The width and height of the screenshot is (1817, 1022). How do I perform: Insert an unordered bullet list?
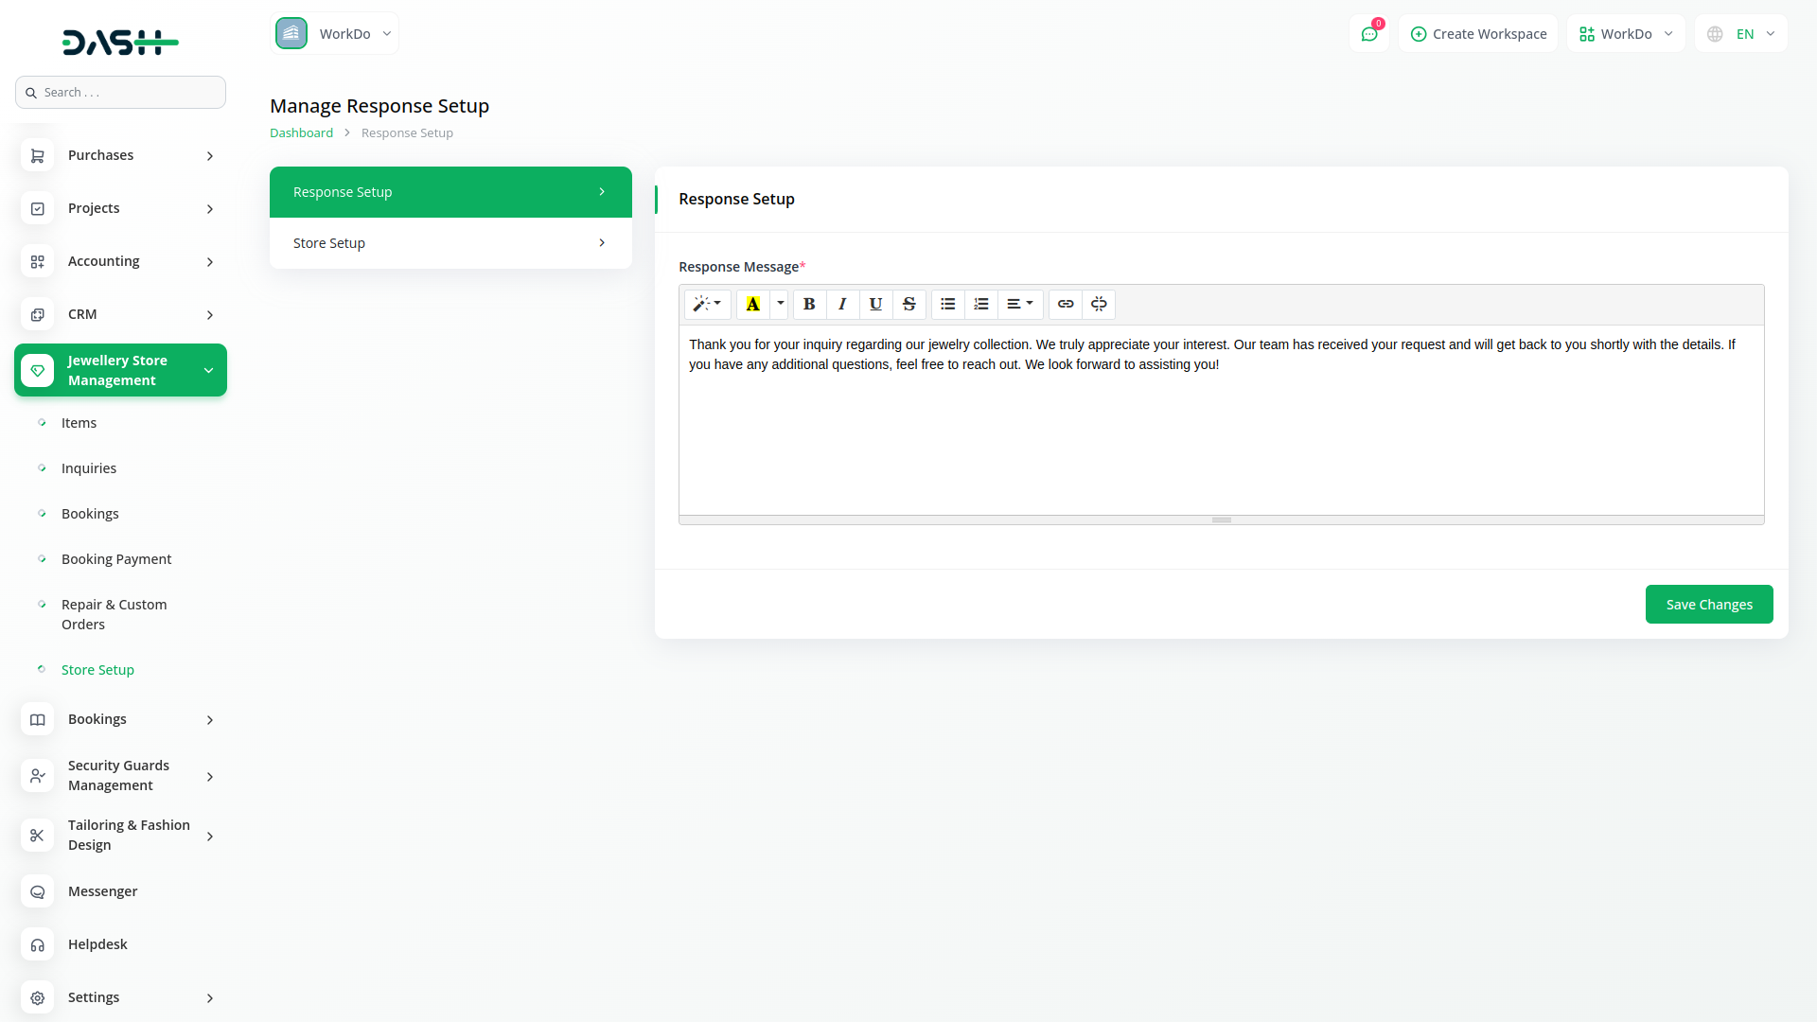pyautogui.click(x=947, y=304)
